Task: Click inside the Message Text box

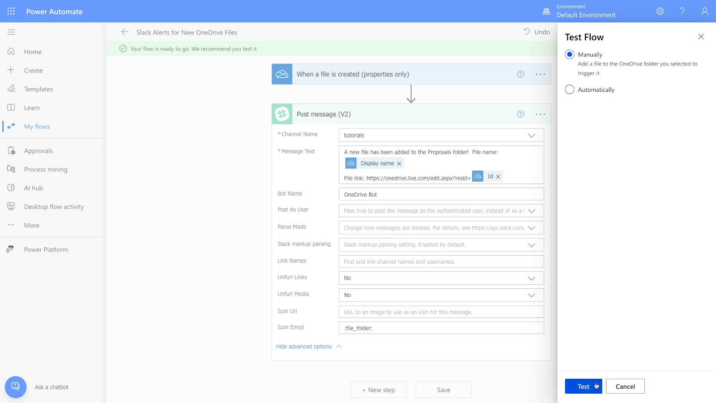Action: (x=441, y=165)
